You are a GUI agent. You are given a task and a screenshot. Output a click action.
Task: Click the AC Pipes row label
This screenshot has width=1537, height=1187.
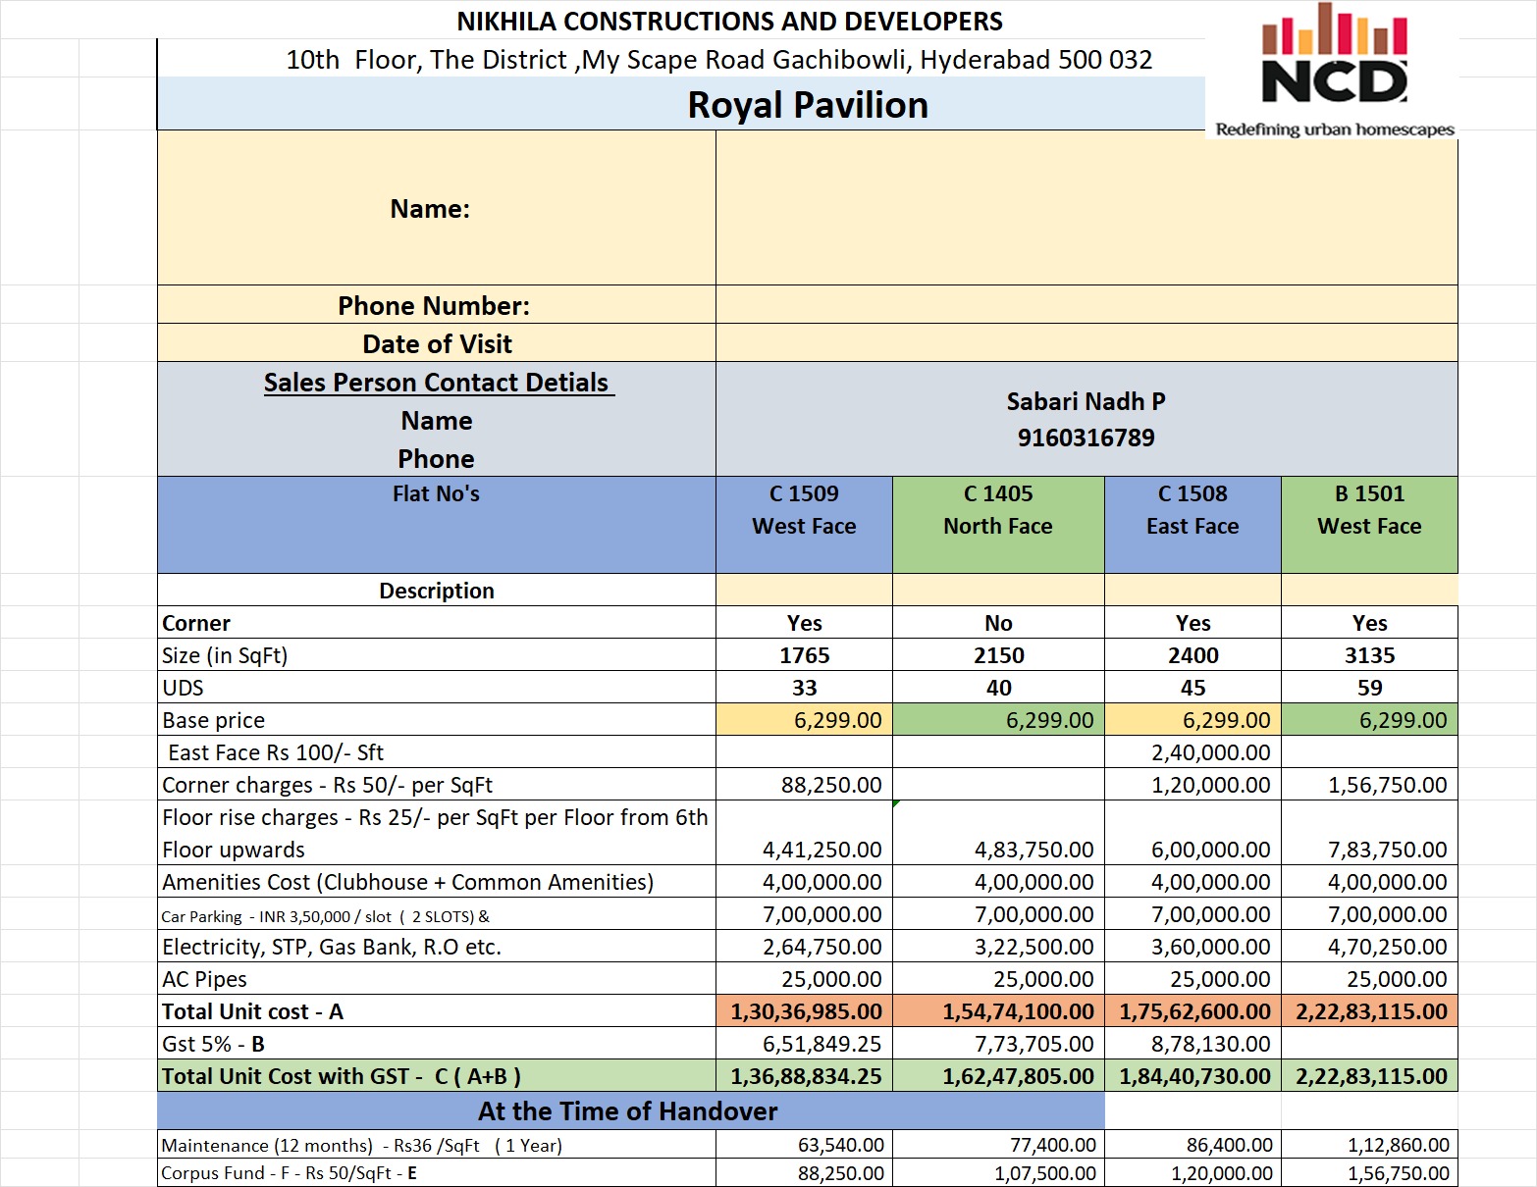point(437,979)
